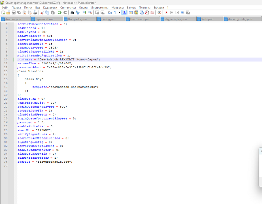This screenshot has height=204, width=262.
Task: Open user defined language dialog icon
Action: [x=131, y=12]
